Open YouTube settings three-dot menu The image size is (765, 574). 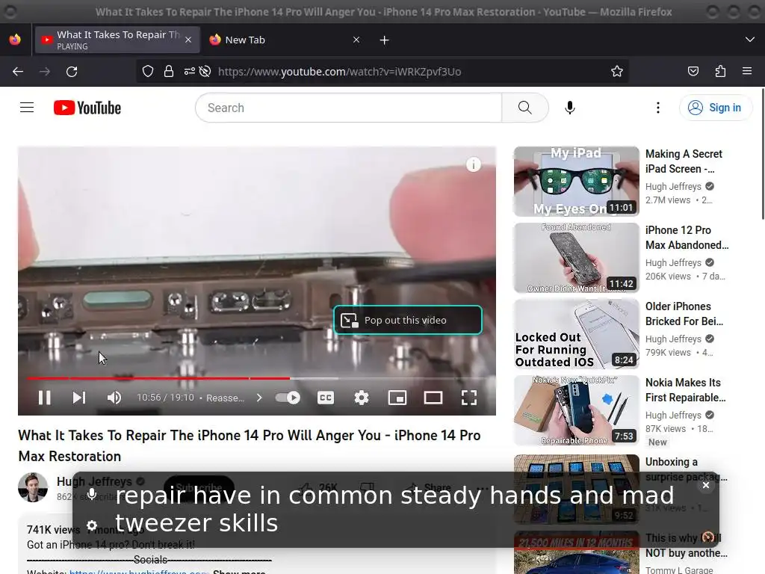coord(658,108)
